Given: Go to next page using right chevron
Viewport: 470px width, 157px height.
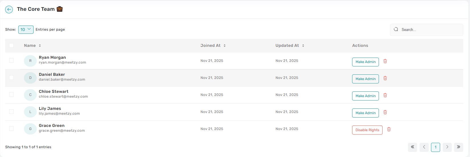Looking at the screenshot, I should point(447,147).
